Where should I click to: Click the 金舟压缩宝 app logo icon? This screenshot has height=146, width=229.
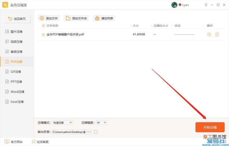tap(5, 5)
